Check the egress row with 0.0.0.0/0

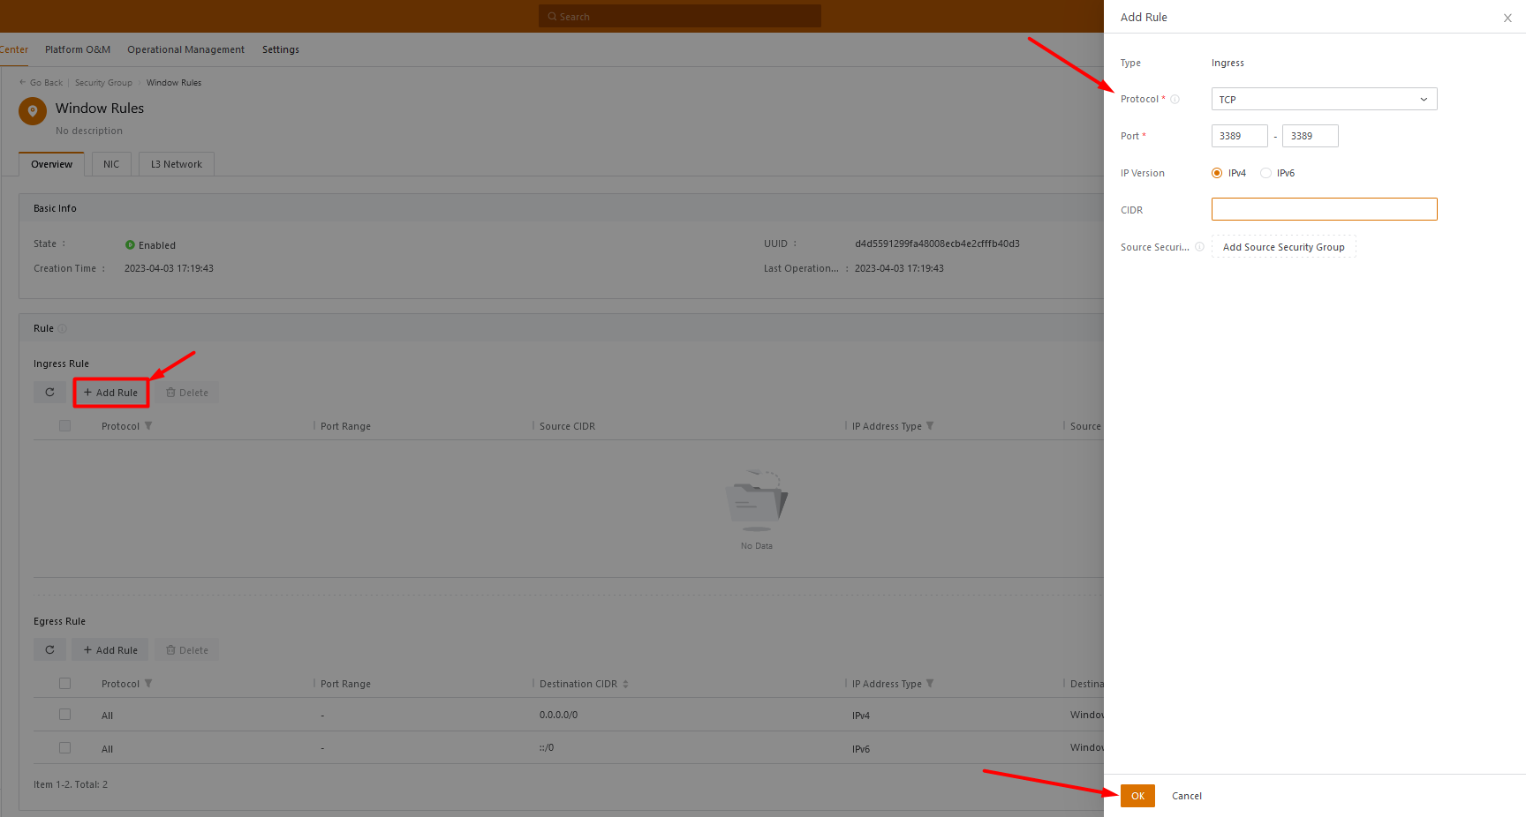(x=64, y=715)
